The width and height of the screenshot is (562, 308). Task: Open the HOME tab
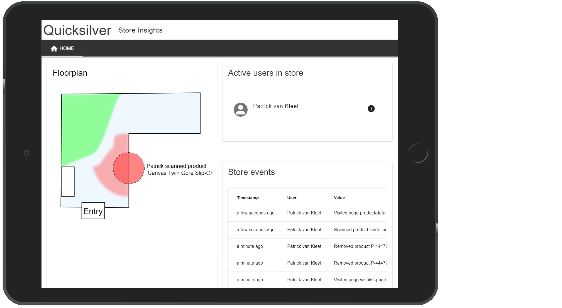pyautogui.click(x=62, y=48)
